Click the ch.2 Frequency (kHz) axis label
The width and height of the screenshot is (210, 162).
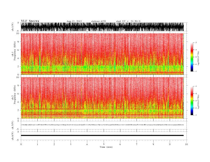(14, 94)
